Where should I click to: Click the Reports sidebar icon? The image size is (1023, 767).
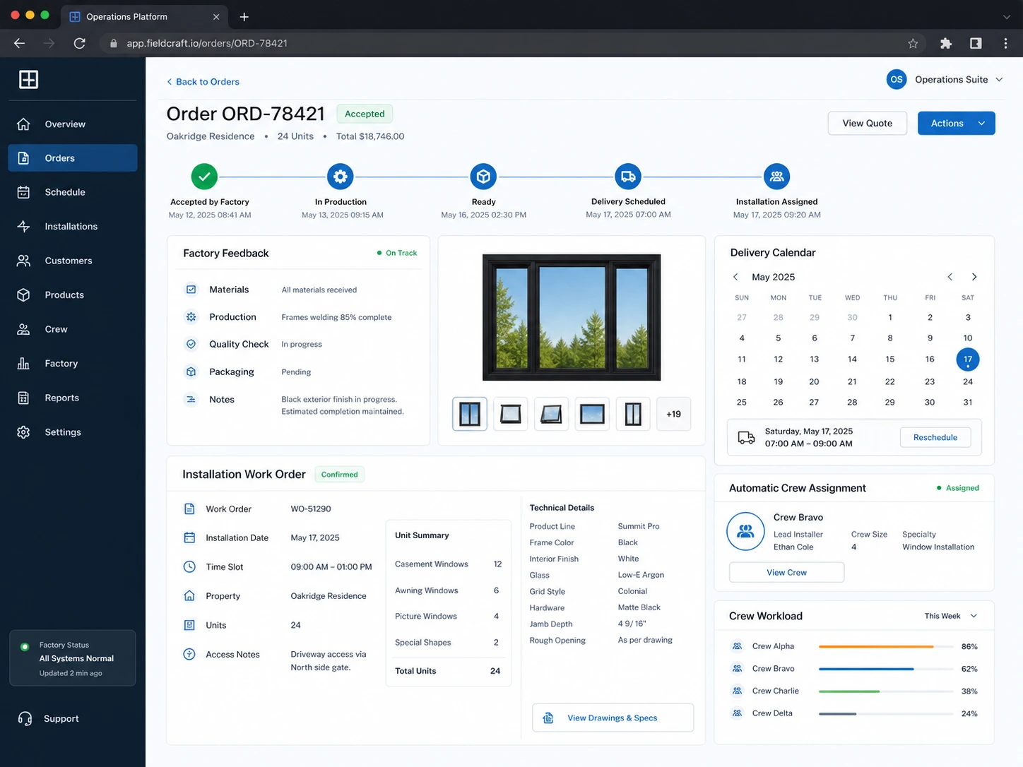(23, 398)
